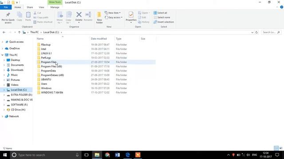This screenshot has width=284, height=159.
Task: Go up one level with Up arrow
Action: [x=19, y=32]
